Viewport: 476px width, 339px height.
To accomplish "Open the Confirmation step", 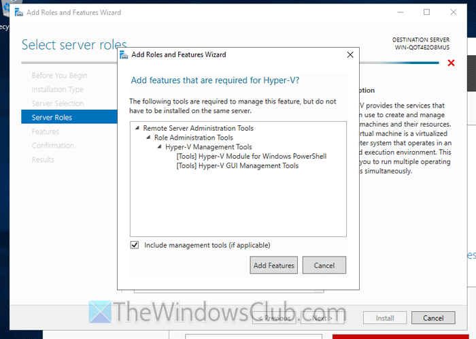I will coord(53,146).
